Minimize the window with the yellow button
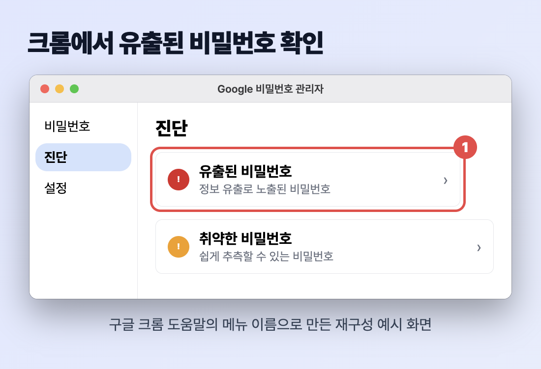Screen dimensions: 541x369 click(x=60, y=89)
